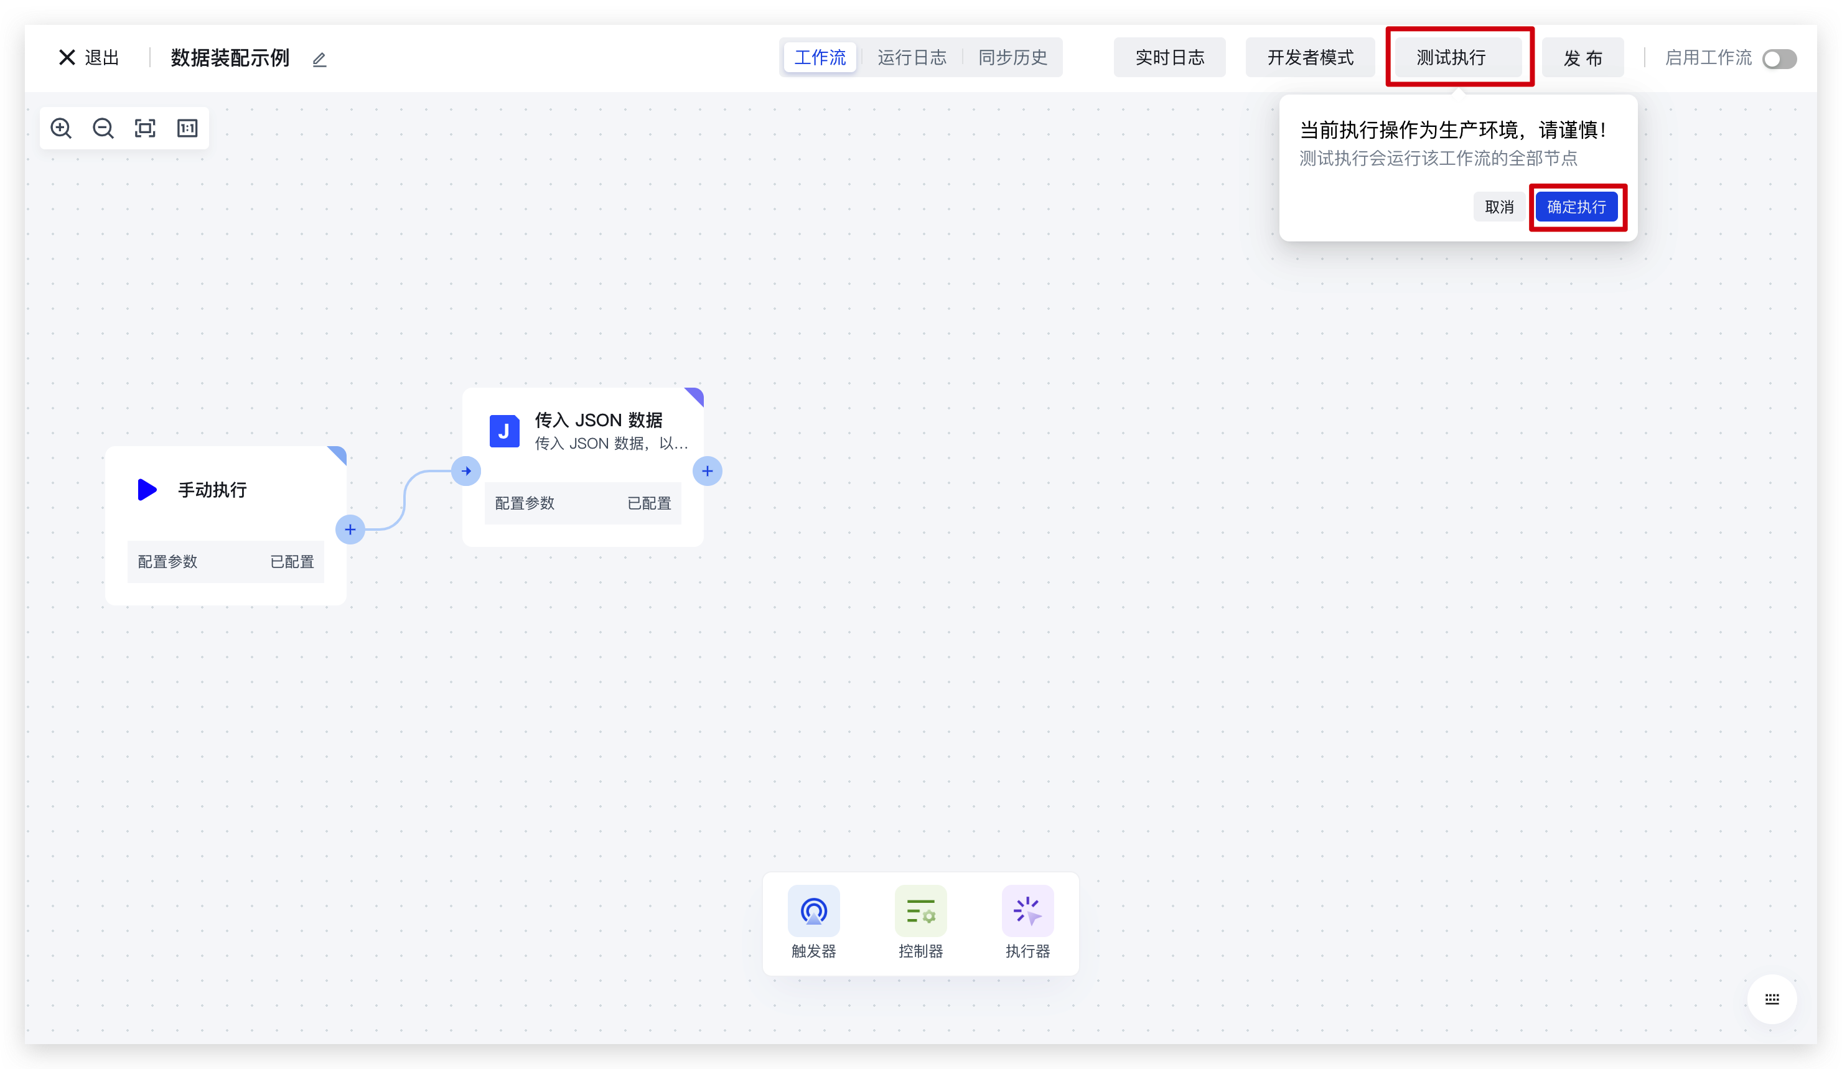Open the 开发者模式 developer mode
The image size is (1842, 1069).
point(1310,58)
